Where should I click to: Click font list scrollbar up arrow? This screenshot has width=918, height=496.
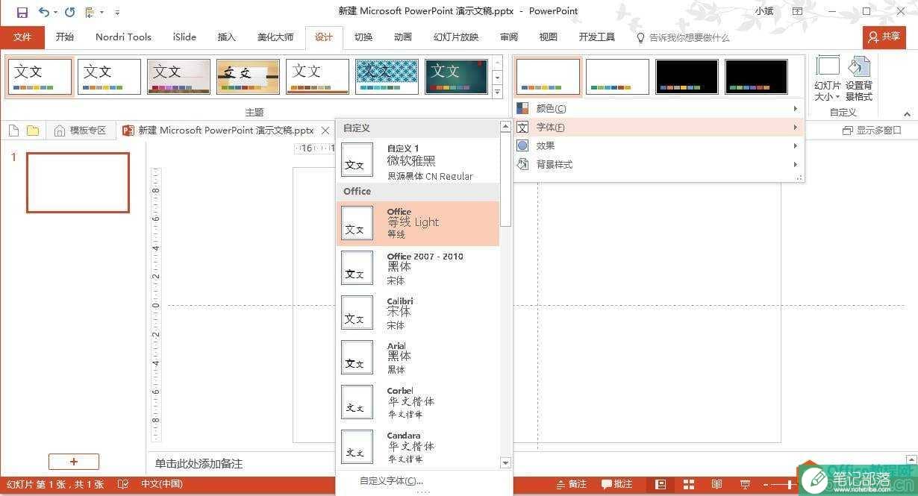point(505,127)
